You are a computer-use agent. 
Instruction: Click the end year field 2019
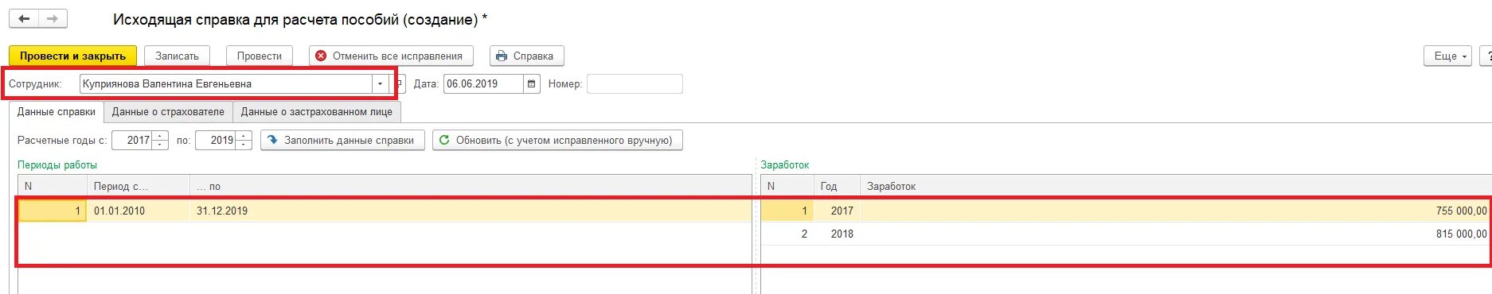coord(216,140)
